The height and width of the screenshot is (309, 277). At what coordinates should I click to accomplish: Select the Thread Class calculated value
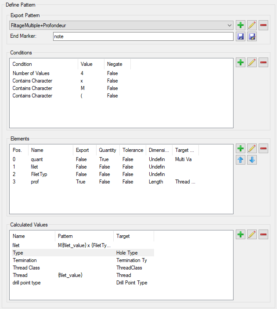(26, 268)
